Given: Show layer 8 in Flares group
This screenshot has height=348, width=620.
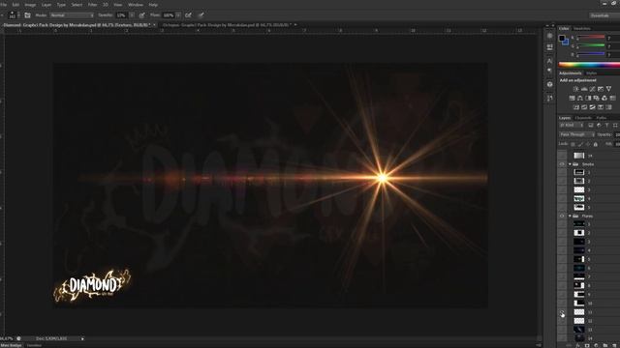Looking at the screenshot, I should pyautogui.click(x=562, y=285).
